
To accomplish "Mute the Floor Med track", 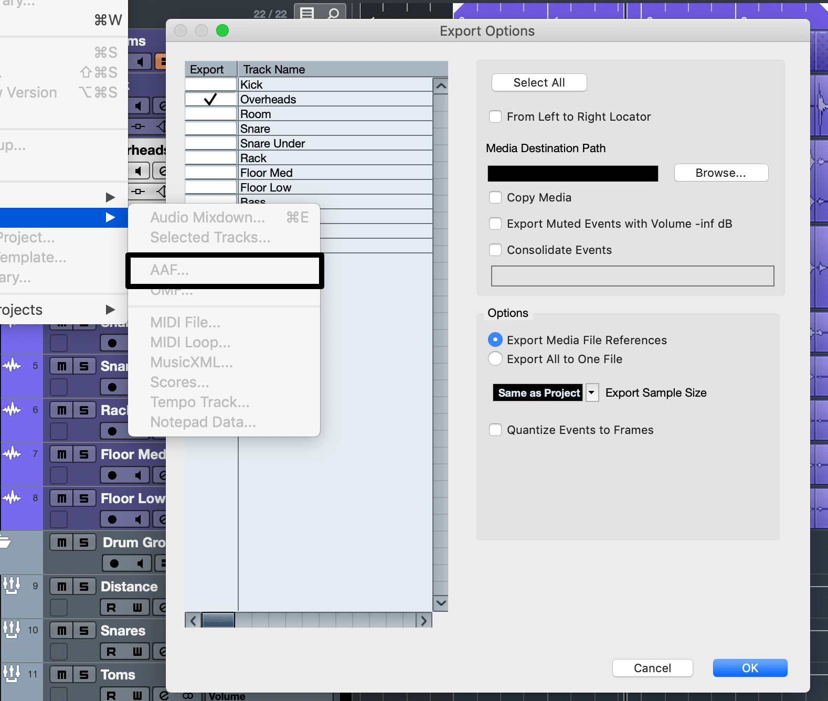I will coord(62,454).
